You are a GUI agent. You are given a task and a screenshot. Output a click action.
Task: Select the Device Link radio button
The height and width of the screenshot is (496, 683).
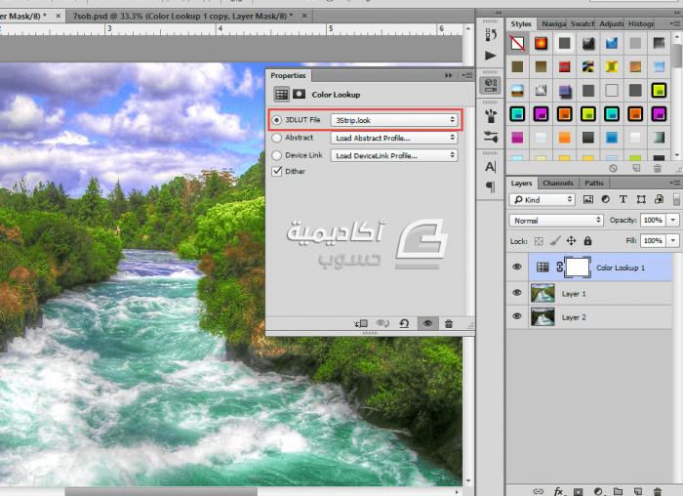276,155
